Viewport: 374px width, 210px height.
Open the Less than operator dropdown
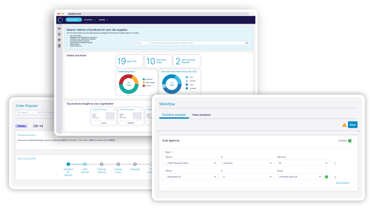click(247, 163)
